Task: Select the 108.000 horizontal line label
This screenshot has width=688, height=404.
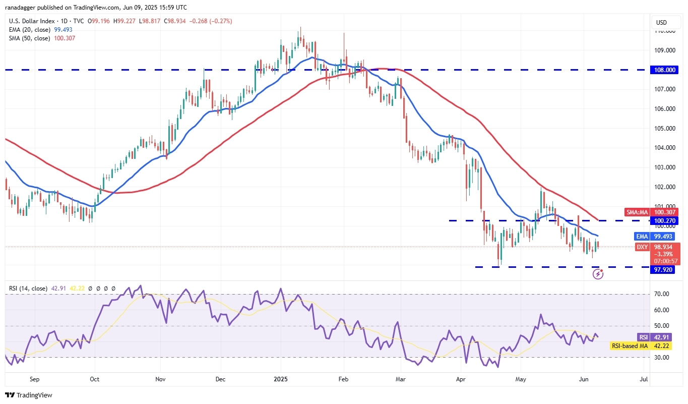Action: tap(663, 70)
